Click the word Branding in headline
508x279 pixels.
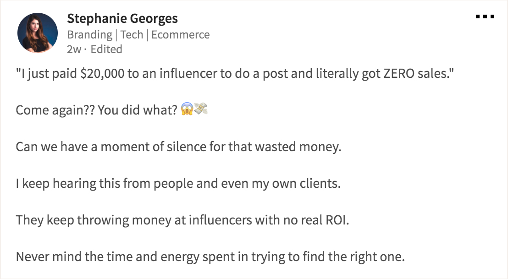pyautogui.click(x=90, y=35)
